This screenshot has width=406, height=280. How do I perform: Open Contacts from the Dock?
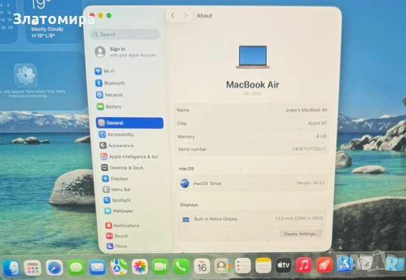(222, 266)
